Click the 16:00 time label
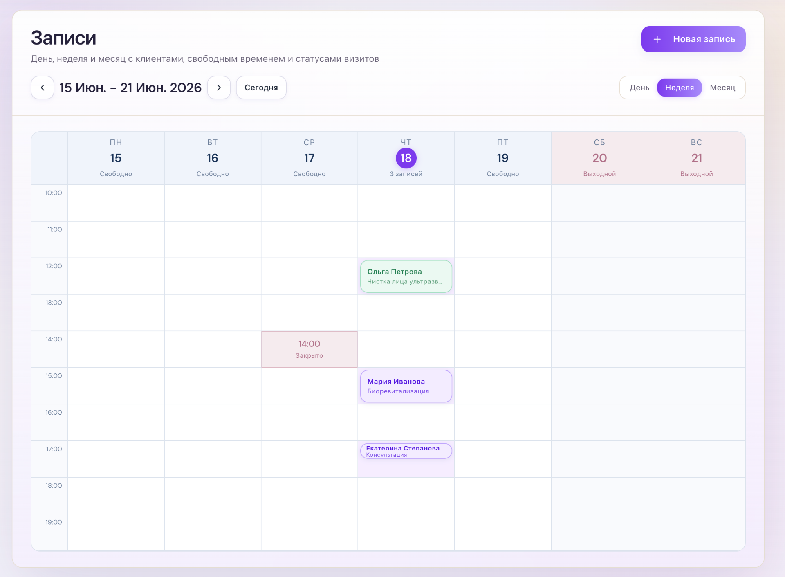The width and height of the screenshot is (785, 577). click(x=54, y=413)
